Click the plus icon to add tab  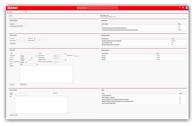26,12
